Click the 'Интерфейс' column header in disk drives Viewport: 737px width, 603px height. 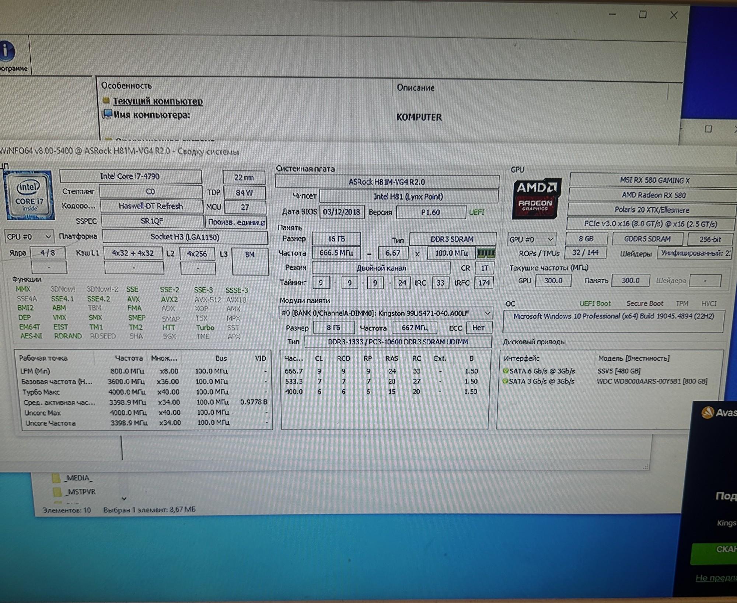pyautogui.click(x=521, y=358)
